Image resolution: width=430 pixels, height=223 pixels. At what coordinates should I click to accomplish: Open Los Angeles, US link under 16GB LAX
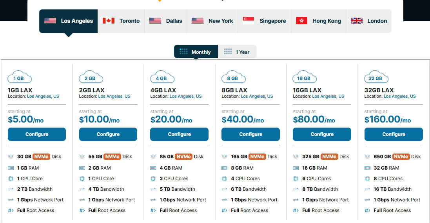[x=328, y=97]
